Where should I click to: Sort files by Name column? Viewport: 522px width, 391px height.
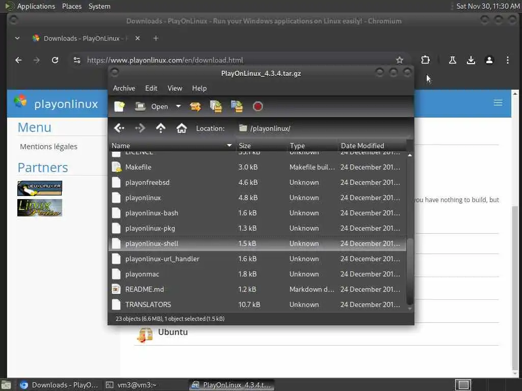pyautogui.click(x=172, y=146)
